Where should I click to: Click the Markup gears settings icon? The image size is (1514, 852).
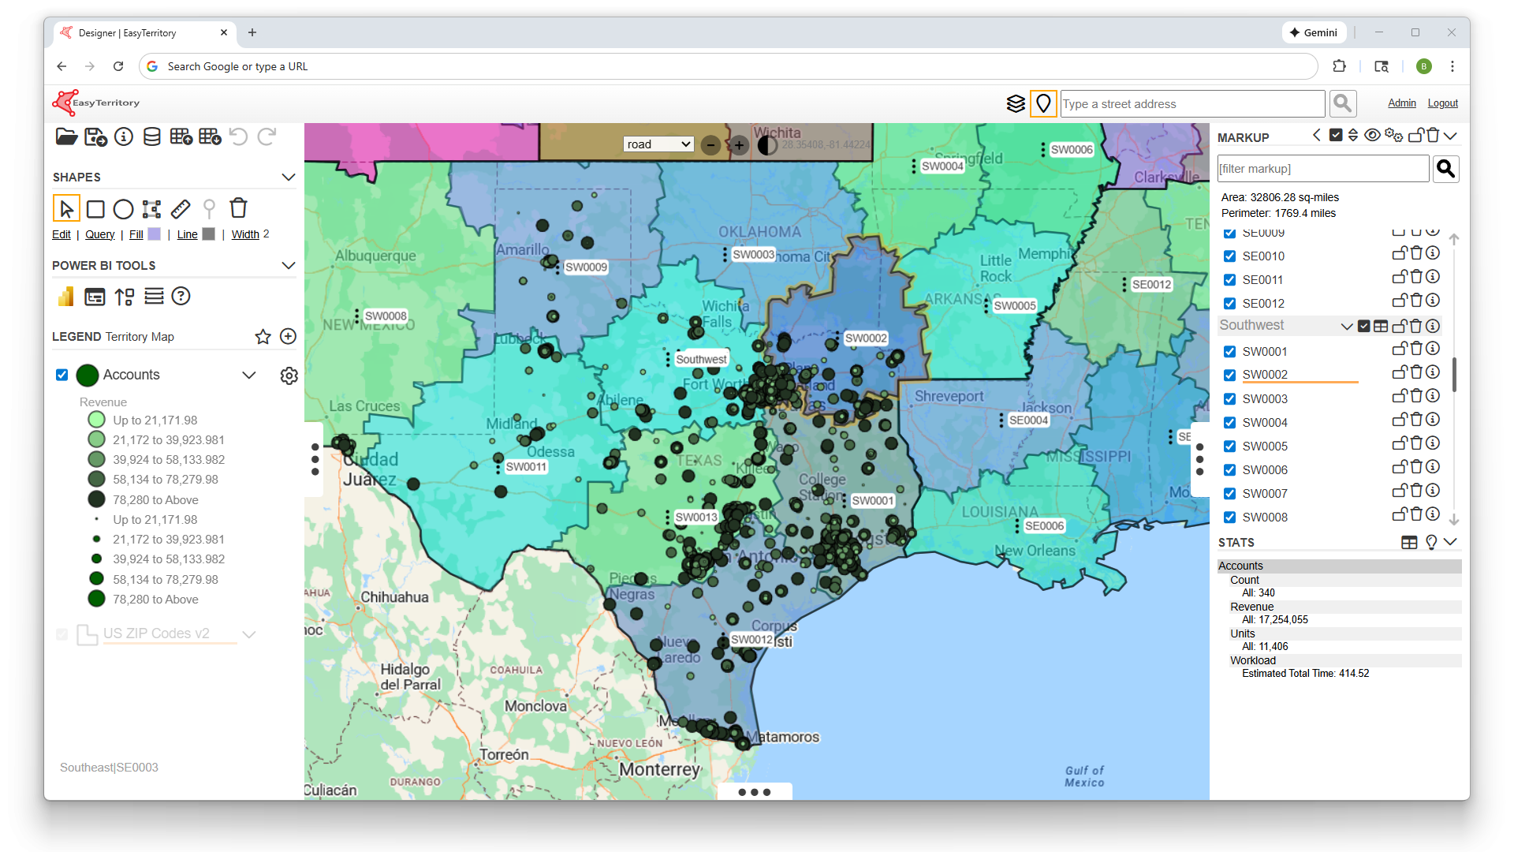pyautogui.click(x=1393, y=136)
